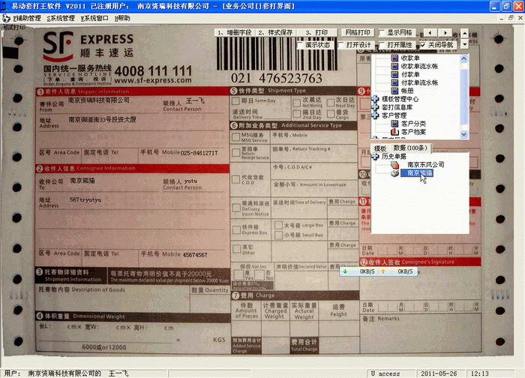Screen dimensions: 525x378
Task: Open the 帐册 ledger icon
Action: point(394,91)
